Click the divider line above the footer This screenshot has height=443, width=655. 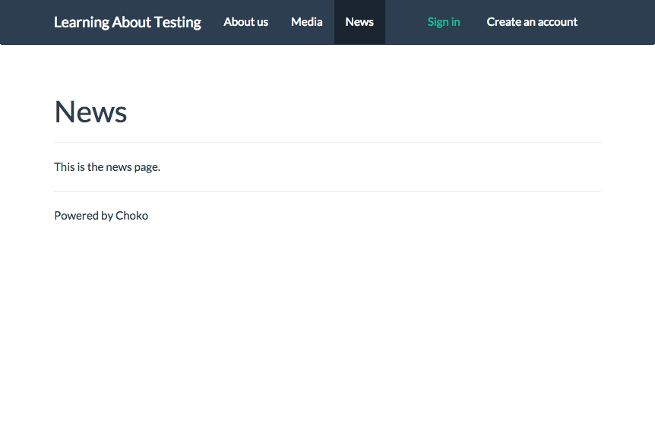click(327, 191)
